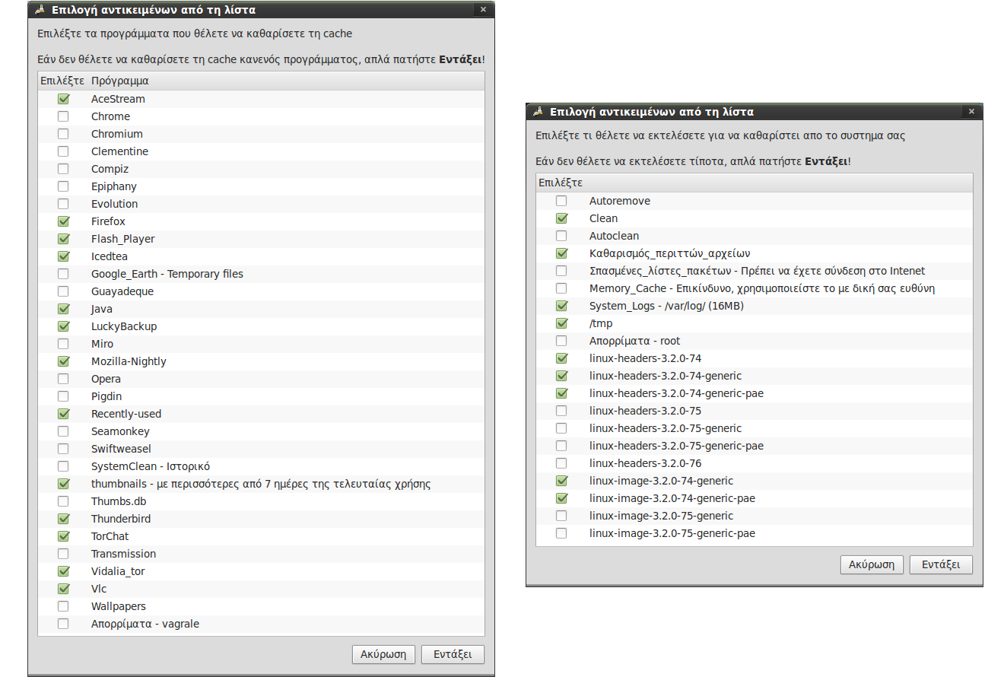Uncheck the Vlc checkbox
This screenshot has width=1004, height=677.
click(x=63, y=589)
